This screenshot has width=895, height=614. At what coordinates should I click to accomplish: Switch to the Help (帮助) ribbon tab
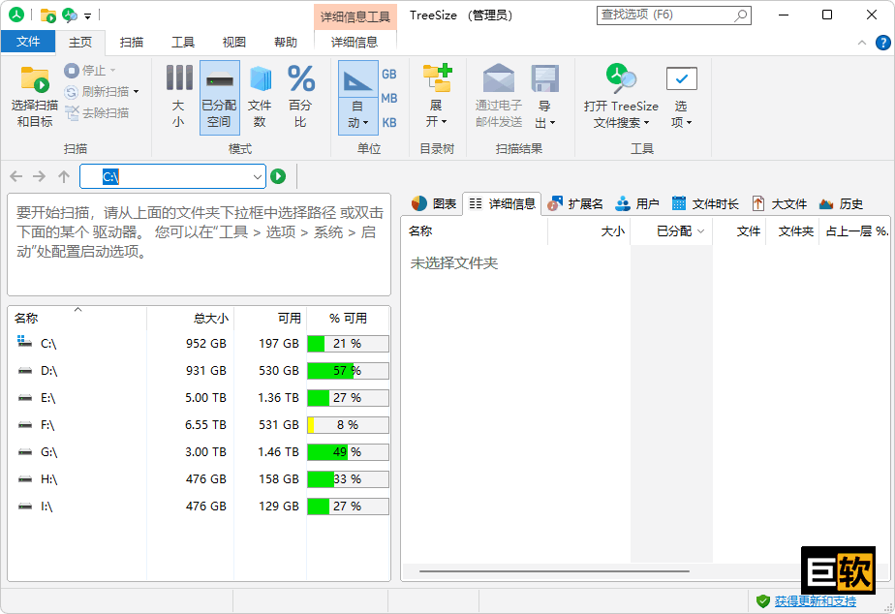point(286,43)
